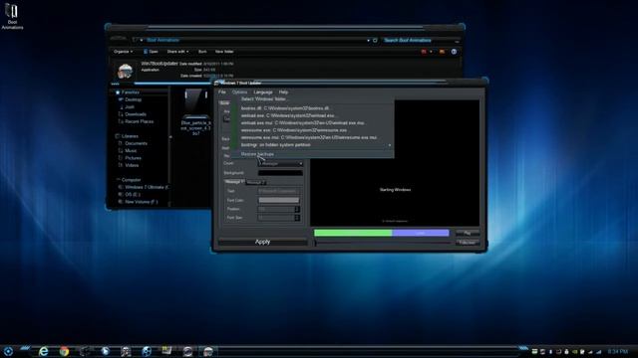Pick the Font Color swatch
The width and height of the screenshot is (638, 358).
pos(279,200)
